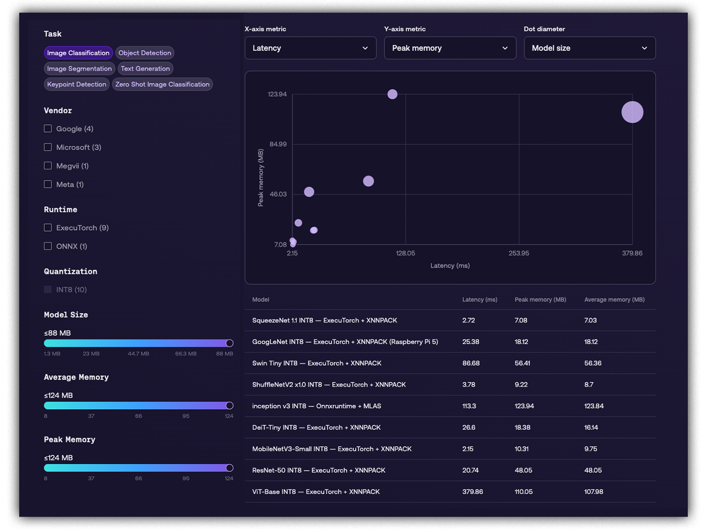Click the Latency (ms) column header
Viewport: 707px width, 530px height.
coord(479,300)
